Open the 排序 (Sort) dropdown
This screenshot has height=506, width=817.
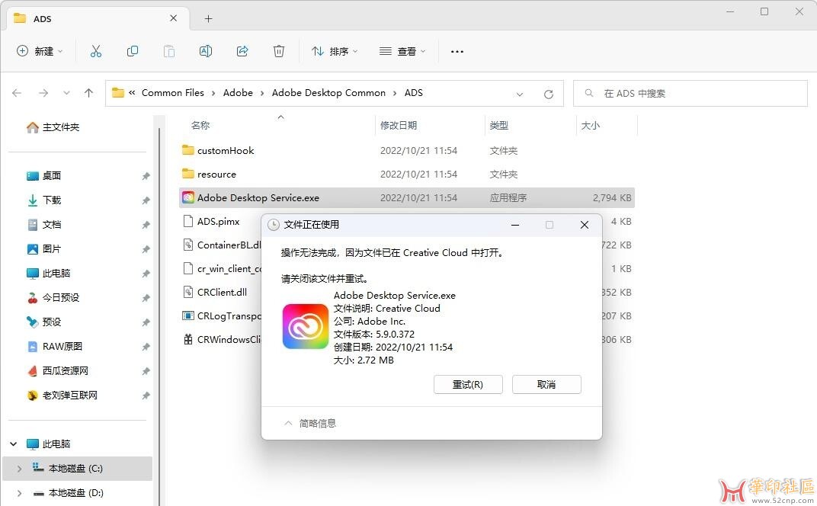(335, 51)
